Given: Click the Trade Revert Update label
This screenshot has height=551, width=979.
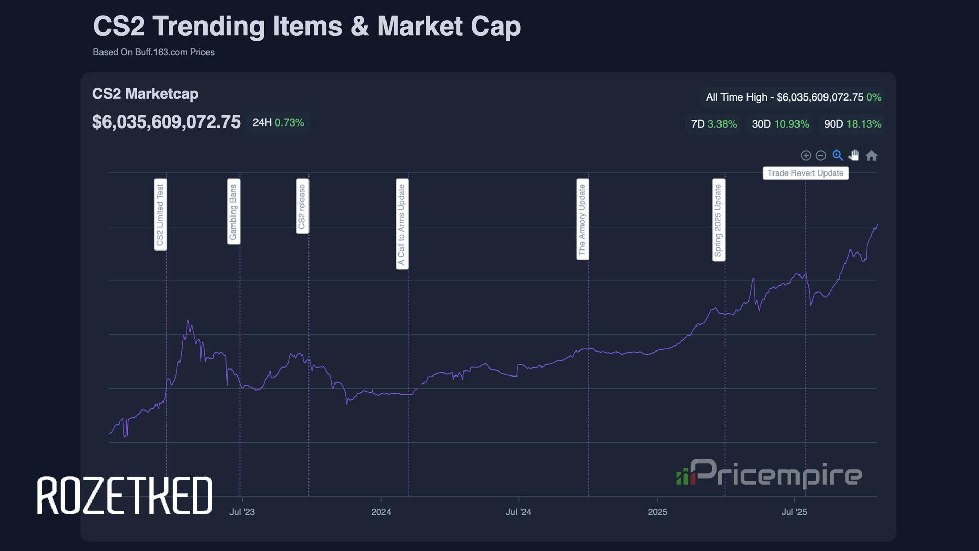Looking at the screenshot, I should [x=806, y=173].
